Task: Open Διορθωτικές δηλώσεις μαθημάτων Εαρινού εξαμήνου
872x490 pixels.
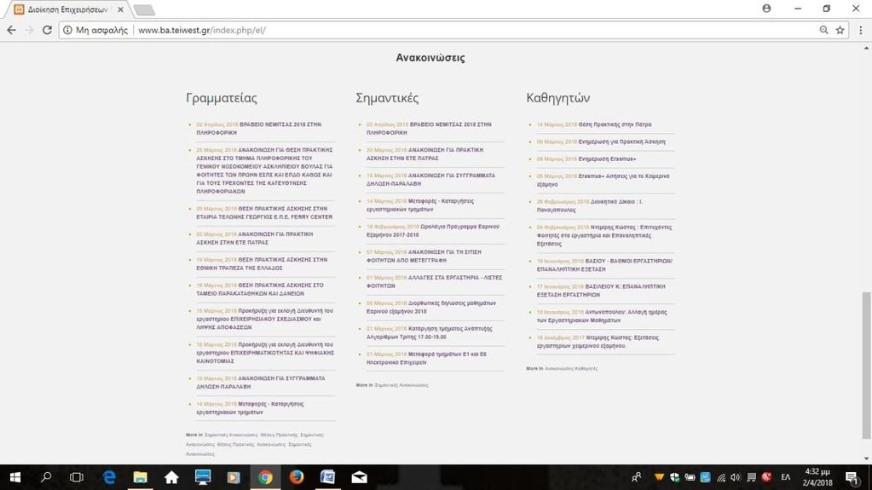Action: 431,307
